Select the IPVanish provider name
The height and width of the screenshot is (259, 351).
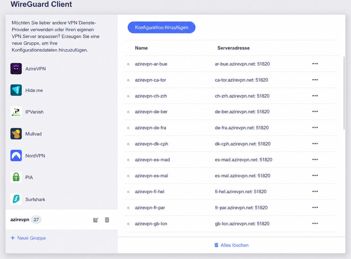click(34, 112)
